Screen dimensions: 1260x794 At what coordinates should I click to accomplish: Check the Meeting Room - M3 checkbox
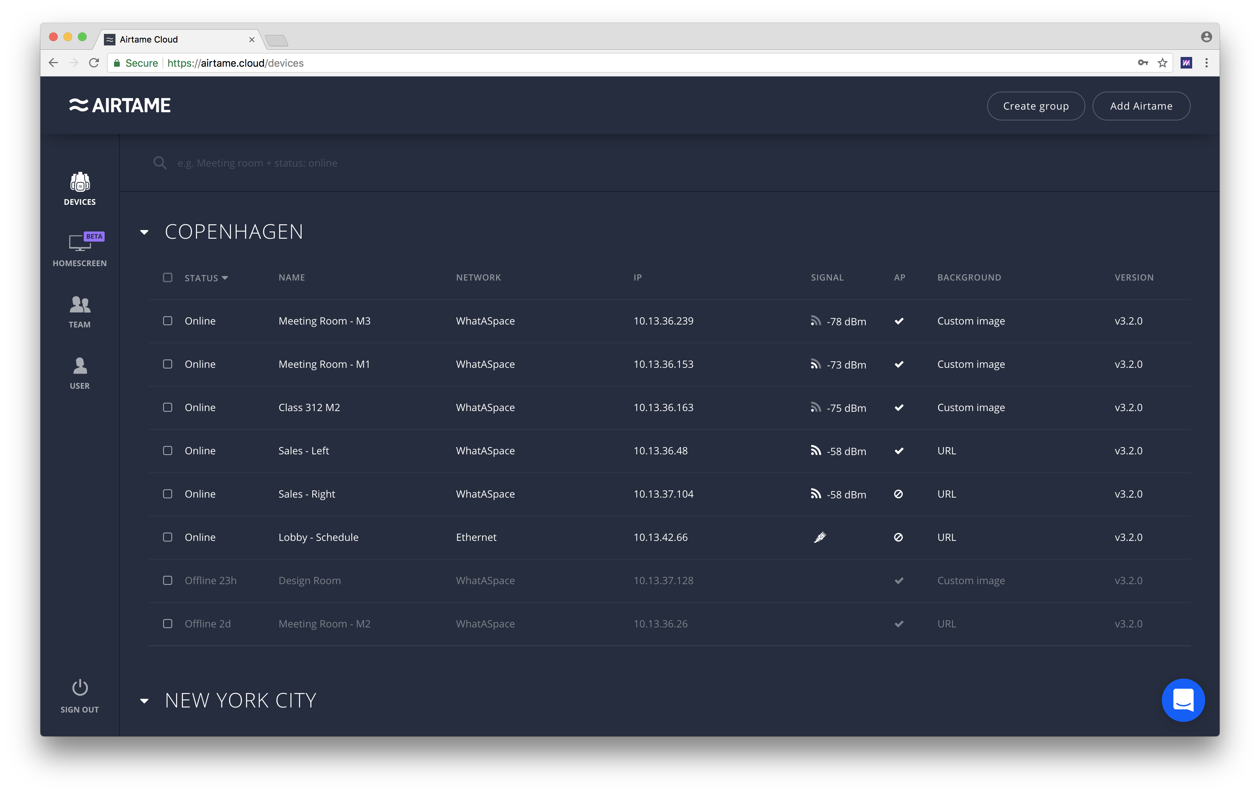167,321
